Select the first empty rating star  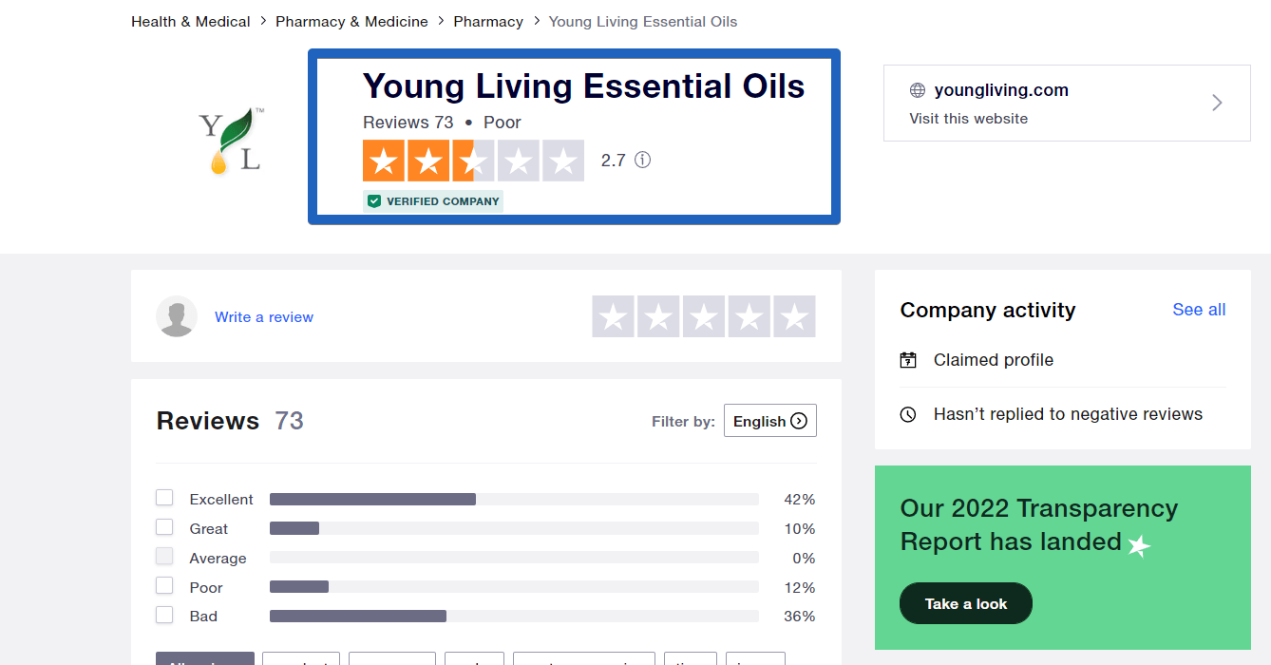613,316
